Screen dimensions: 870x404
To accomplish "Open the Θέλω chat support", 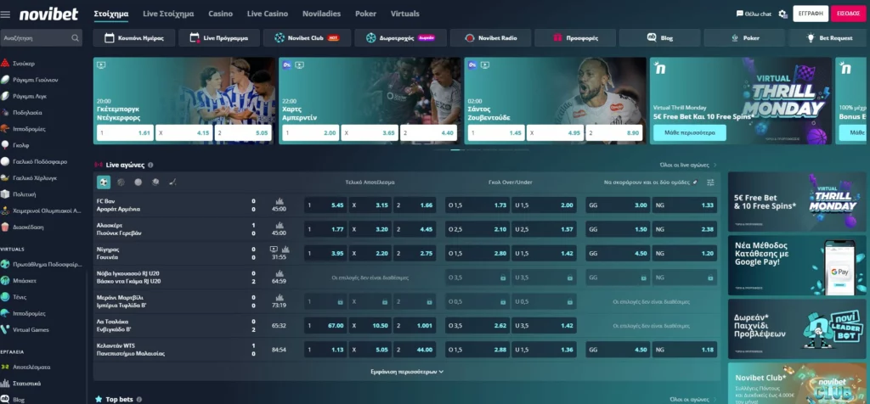I will point(754,14).
